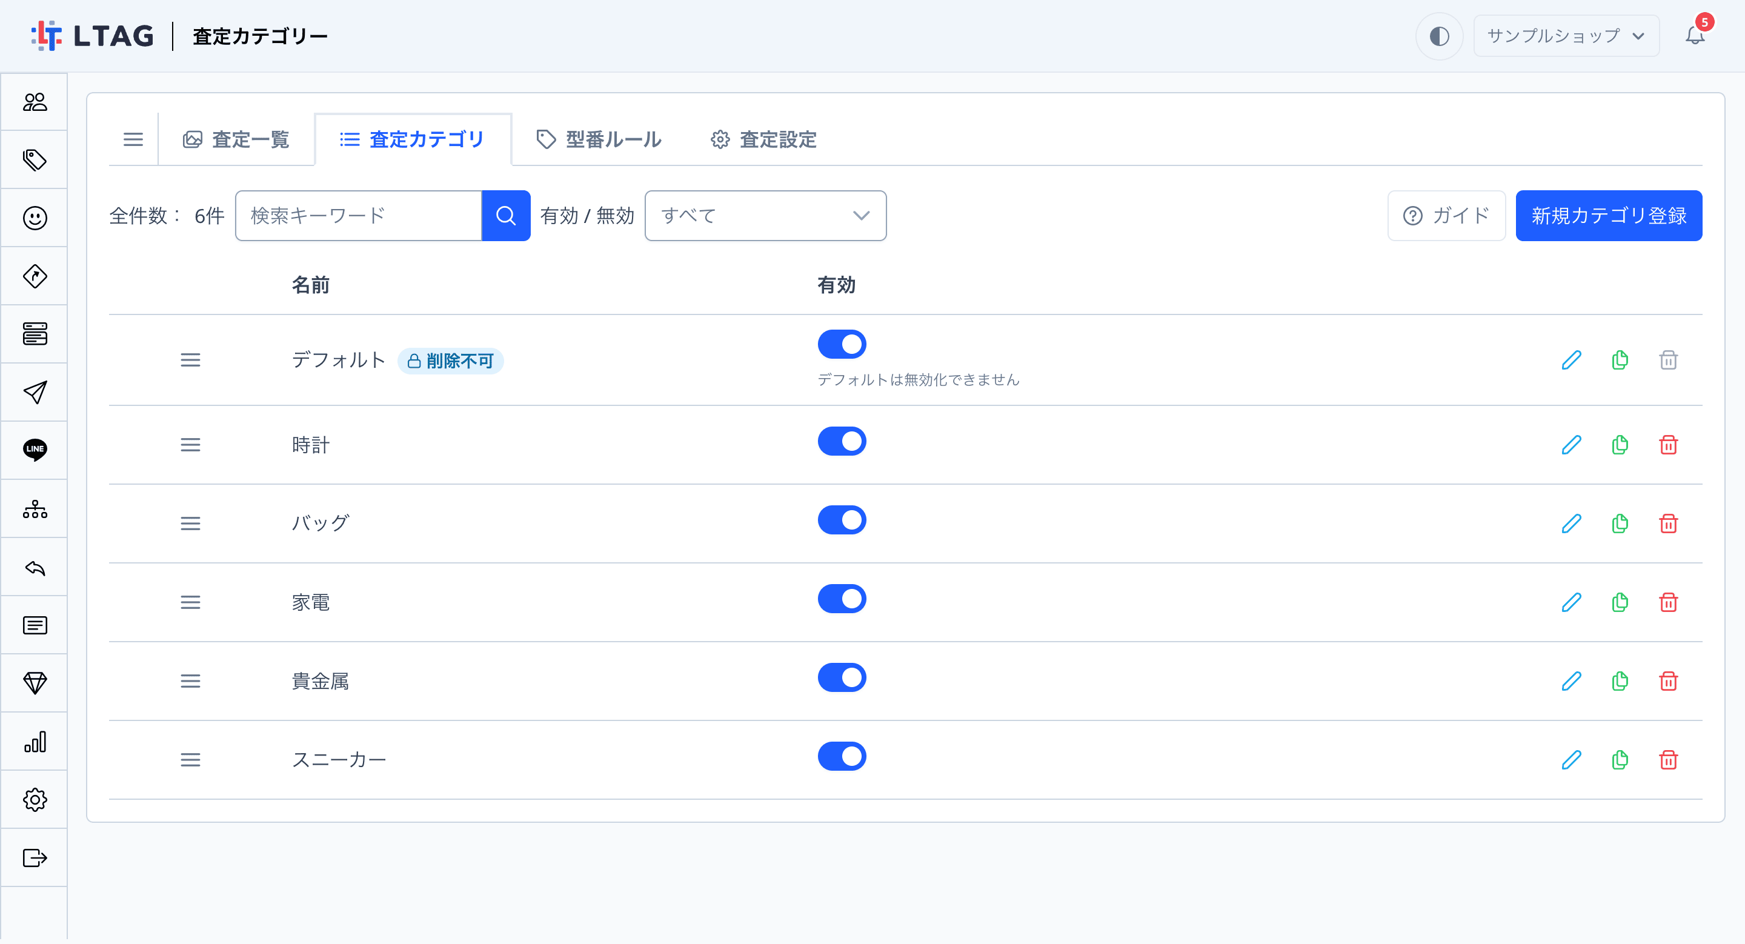Click the logout icon in sidebar

pos(35,858)
